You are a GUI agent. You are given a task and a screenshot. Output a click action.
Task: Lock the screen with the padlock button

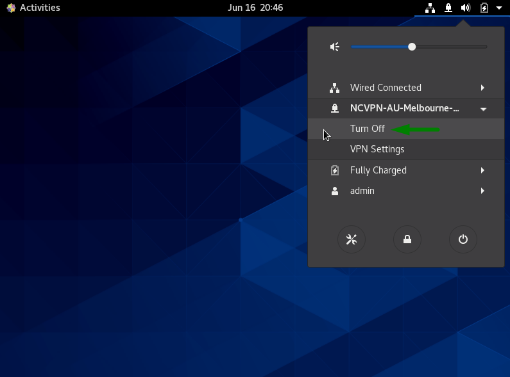pyautogui.click(x=407, y=239)
